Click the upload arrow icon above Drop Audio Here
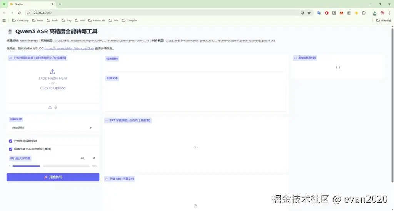The height and width of the screenshot is (211, 394). pyautogui.click(x=52, y=72)
